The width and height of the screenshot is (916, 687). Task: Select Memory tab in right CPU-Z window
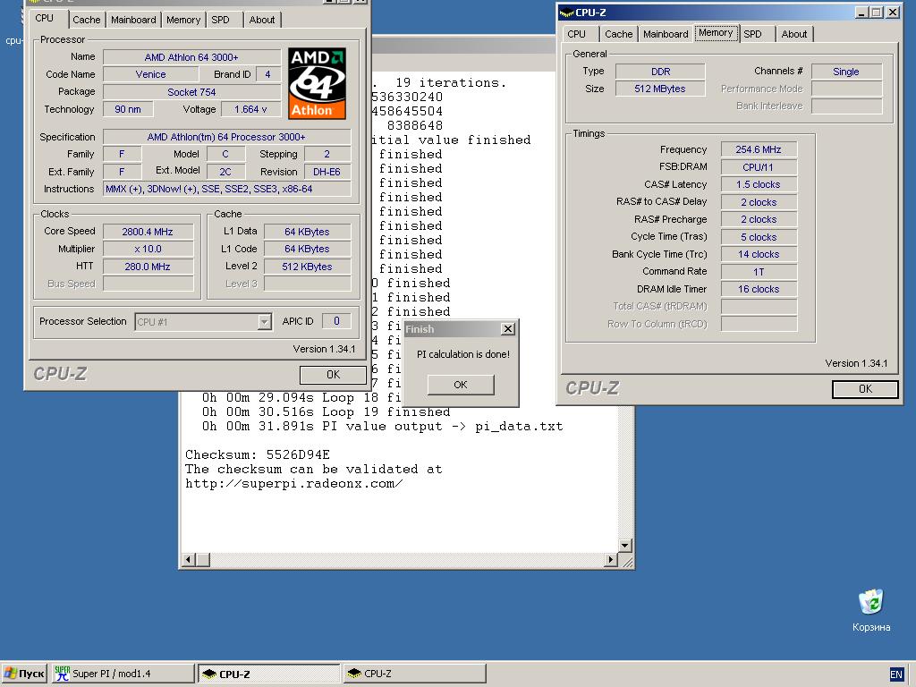click(716, 33)
